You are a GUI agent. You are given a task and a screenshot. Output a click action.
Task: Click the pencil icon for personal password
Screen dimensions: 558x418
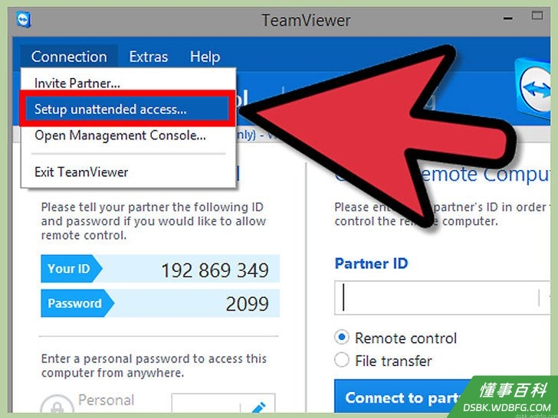pos(258,408)
